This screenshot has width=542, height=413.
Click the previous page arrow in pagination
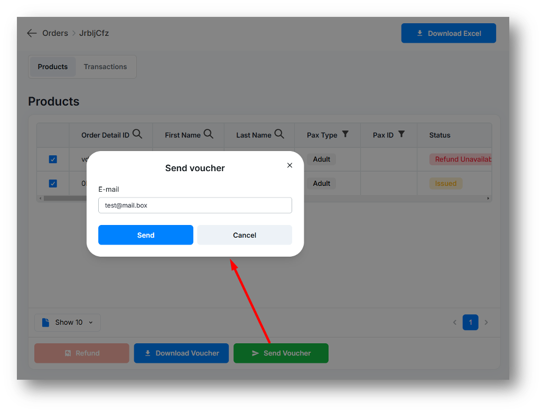coord(454,322)
